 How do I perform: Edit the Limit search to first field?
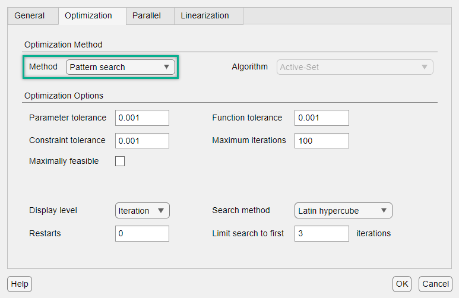(321, 233)
